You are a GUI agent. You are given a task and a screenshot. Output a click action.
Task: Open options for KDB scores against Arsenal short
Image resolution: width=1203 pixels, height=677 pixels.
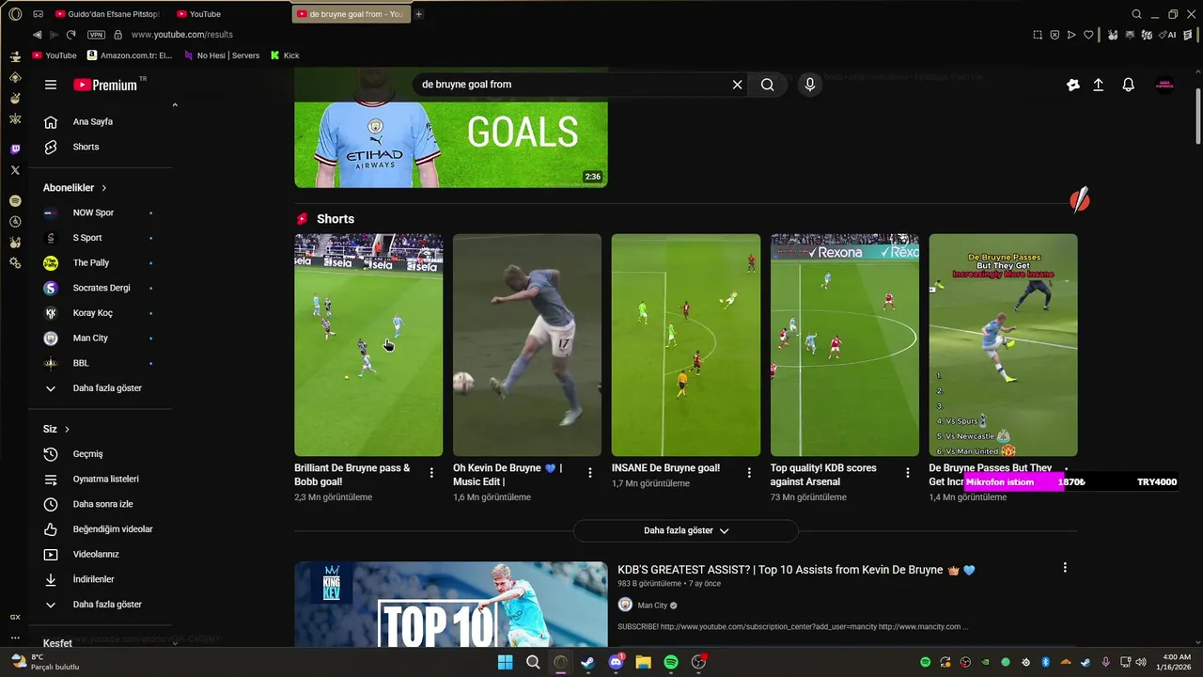tap(908, 473)
